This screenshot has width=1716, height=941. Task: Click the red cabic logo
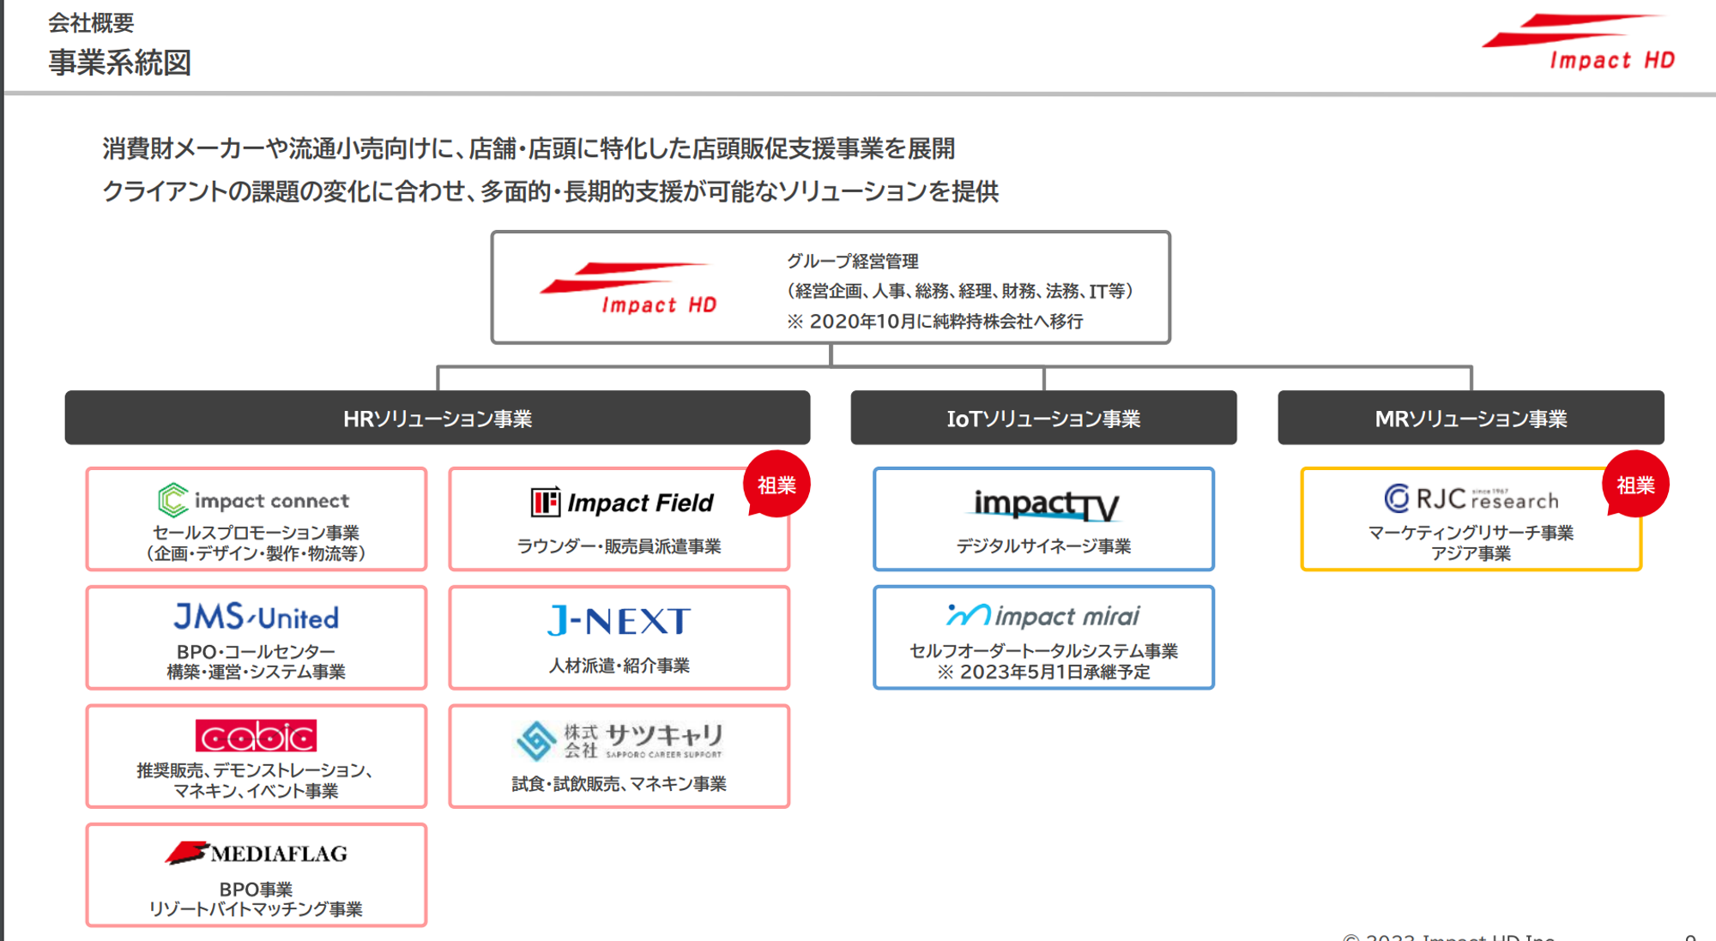[256, 736]
